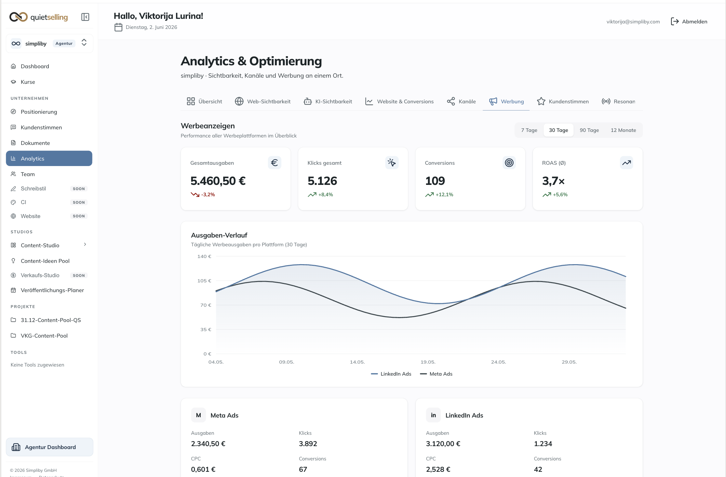Expand the Content-Studio submenu arrow

coord(85,244)
